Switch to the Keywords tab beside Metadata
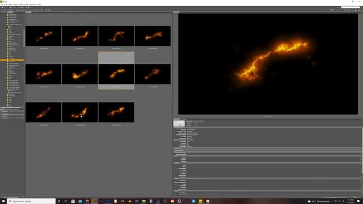 [184, 119]
